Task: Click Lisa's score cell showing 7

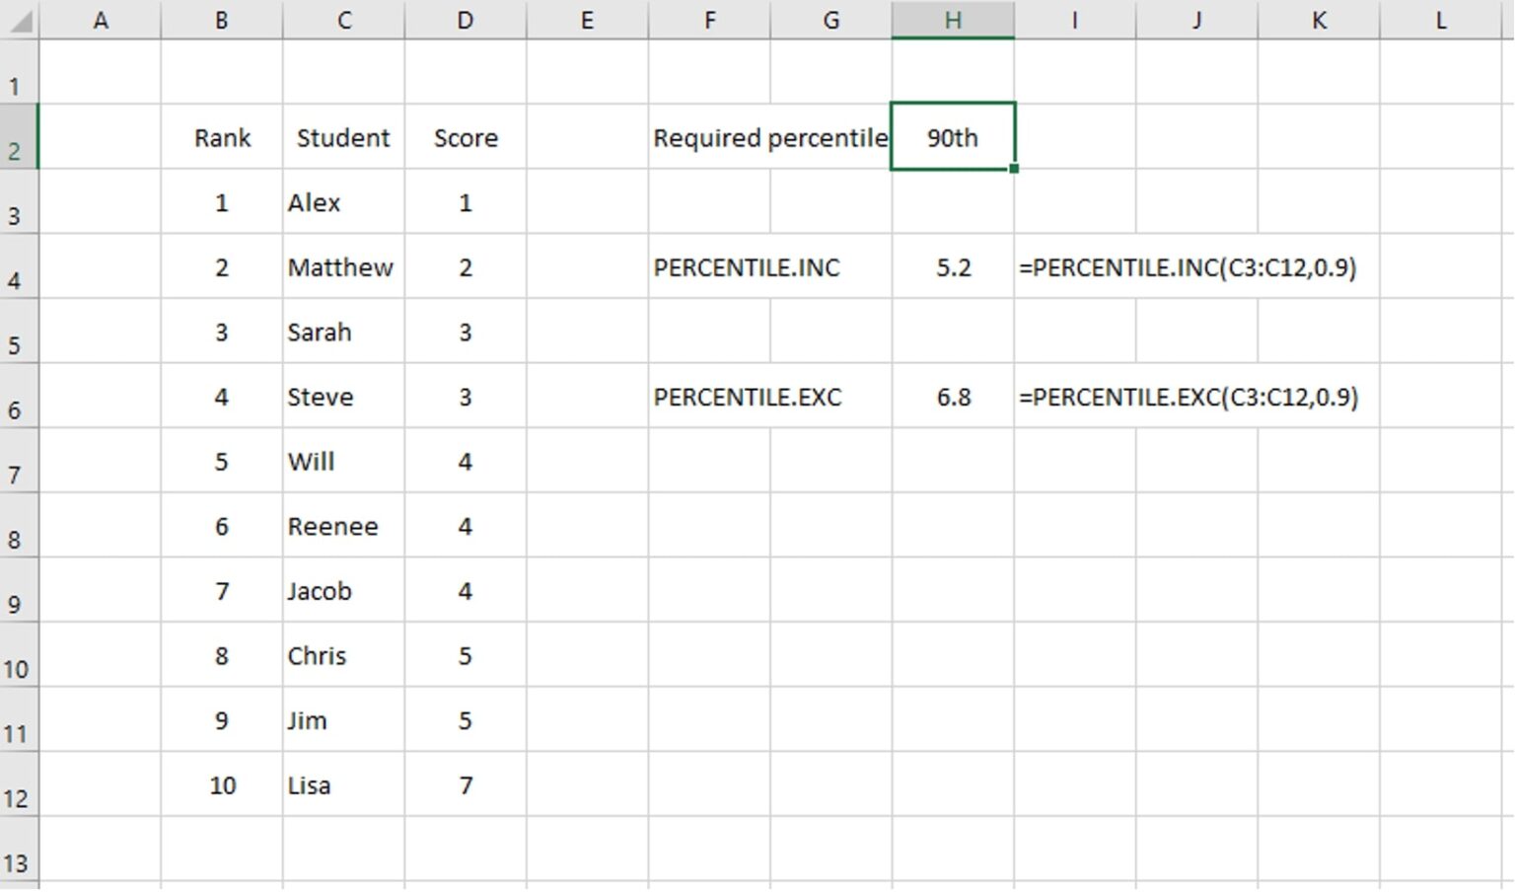Action: tap(465, 785)
